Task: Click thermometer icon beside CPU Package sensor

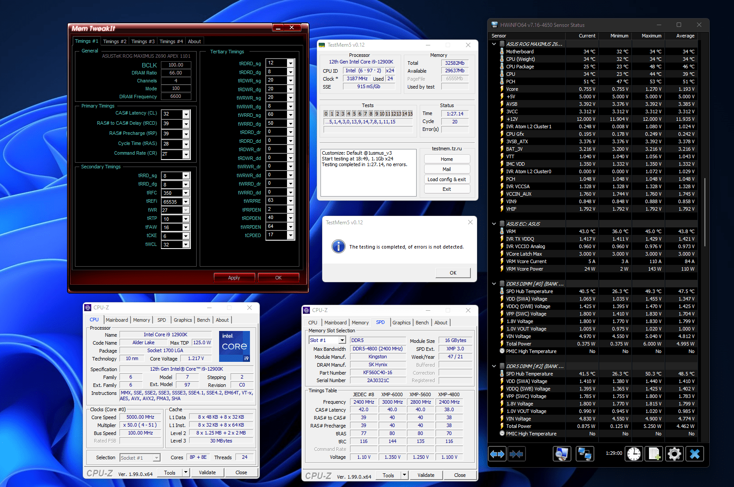Action: 502,67
